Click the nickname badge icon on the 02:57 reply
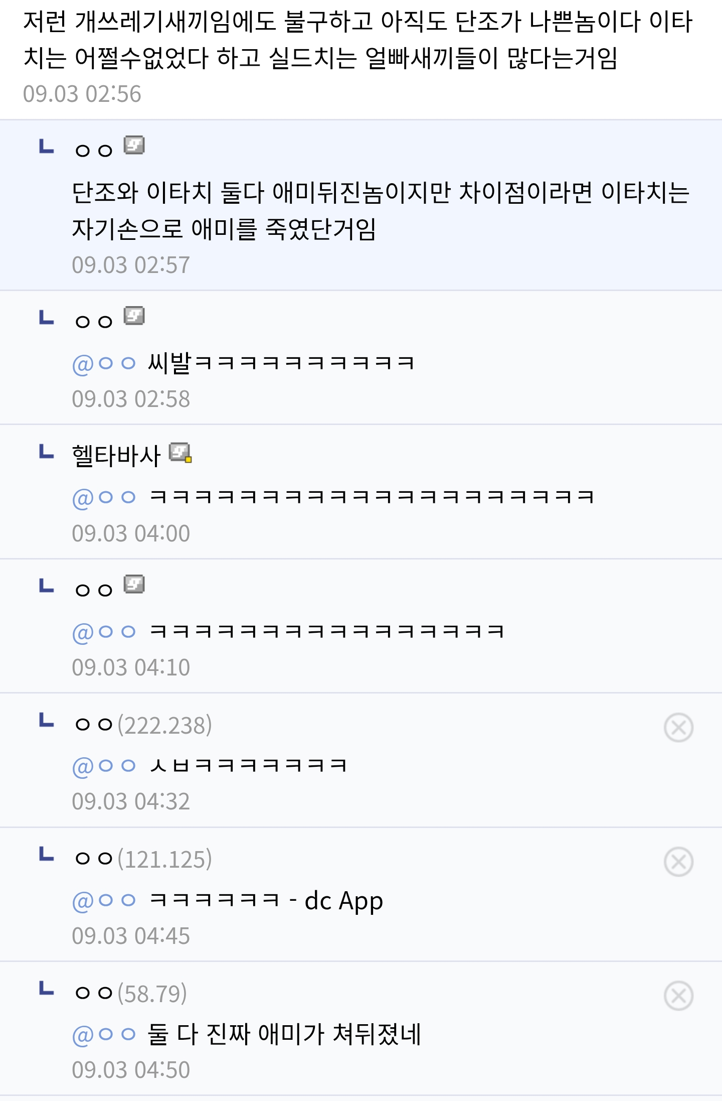Screen dimensions: 722x1101 [x=134, y=146]
